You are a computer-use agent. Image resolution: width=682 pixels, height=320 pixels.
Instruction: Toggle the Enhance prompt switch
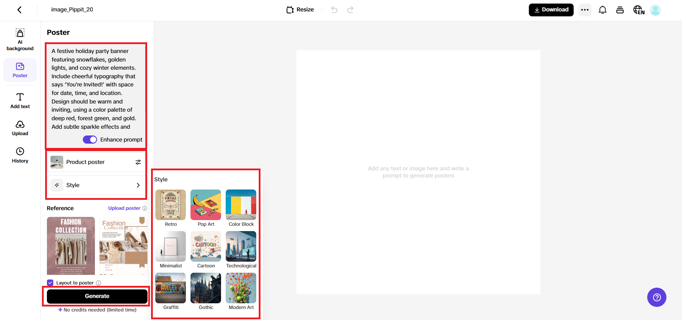(90, 139)
